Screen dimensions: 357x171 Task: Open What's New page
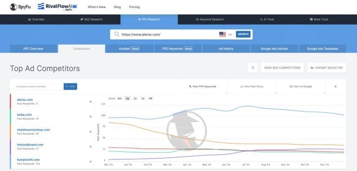tap(97, 7)
